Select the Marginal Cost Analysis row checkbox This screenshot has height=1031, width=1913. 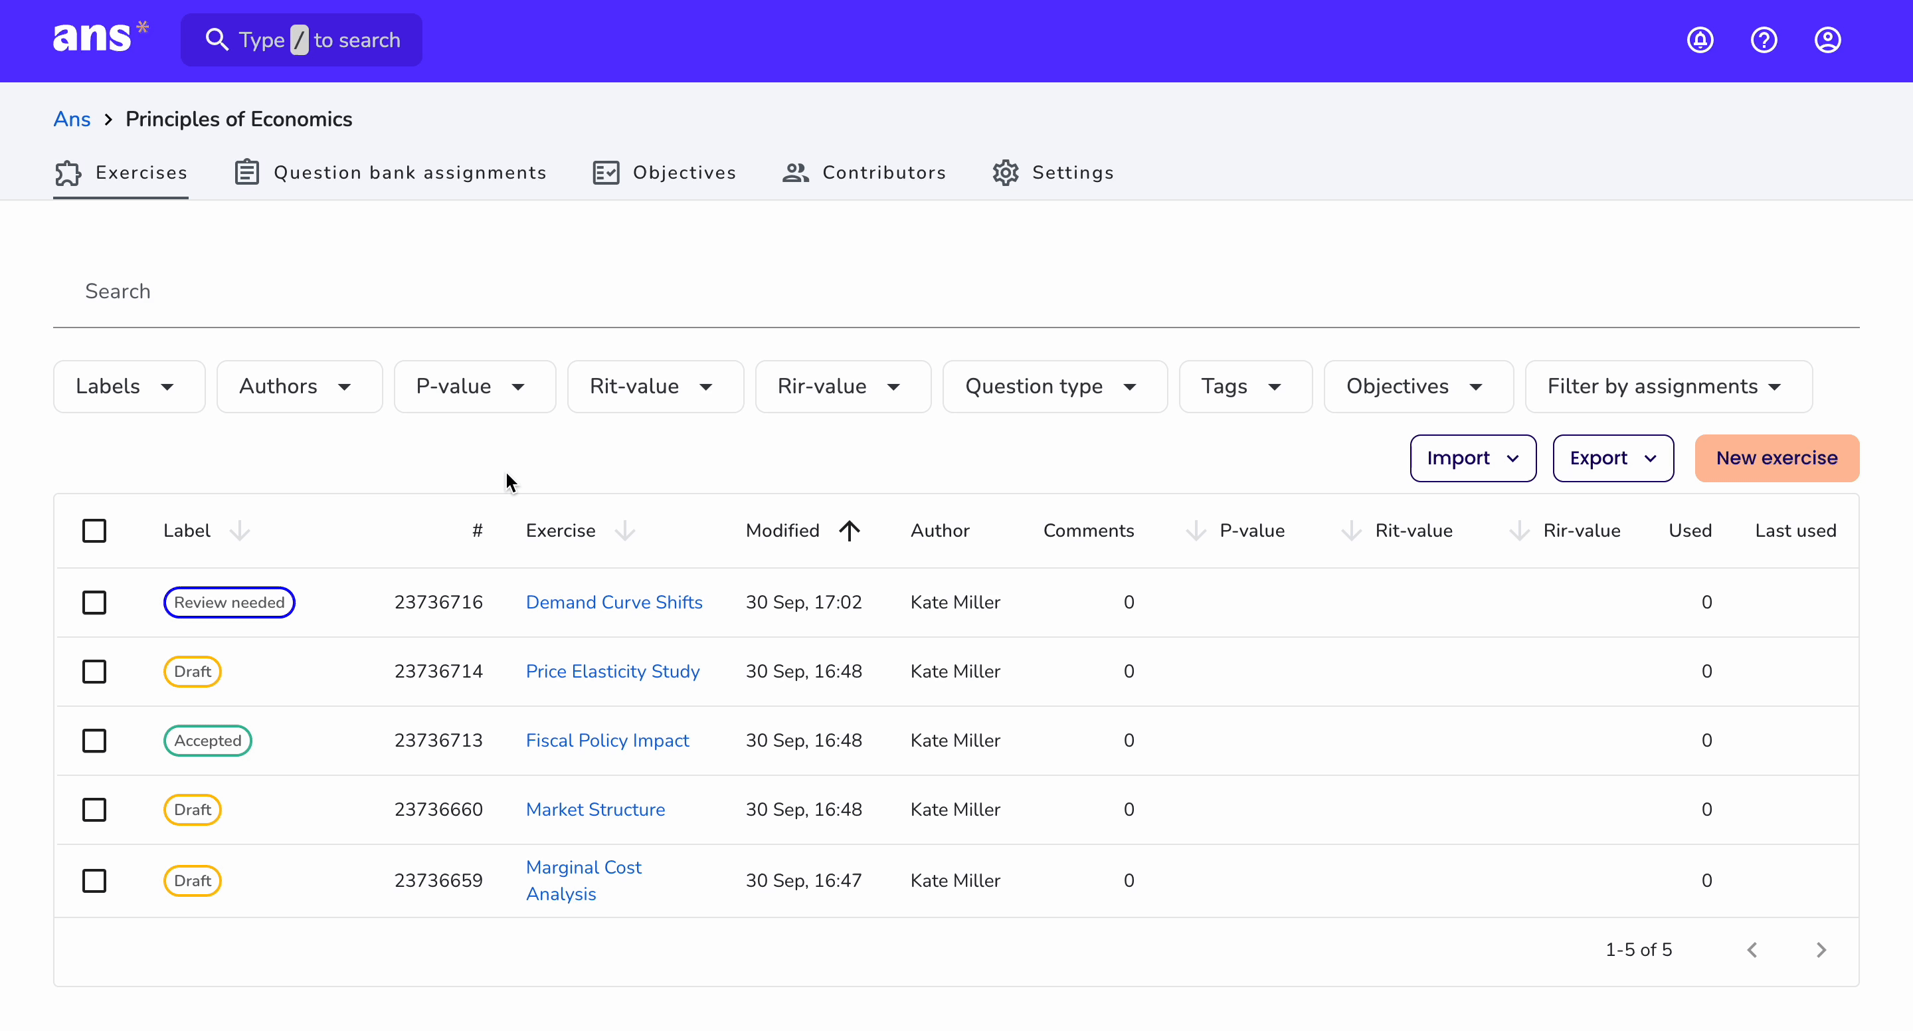pyautogui.click(x=94, y=881)
